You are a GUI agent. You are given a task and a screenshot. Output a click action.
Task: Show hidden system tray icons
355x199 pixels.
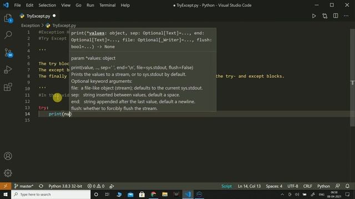[282, 194]
